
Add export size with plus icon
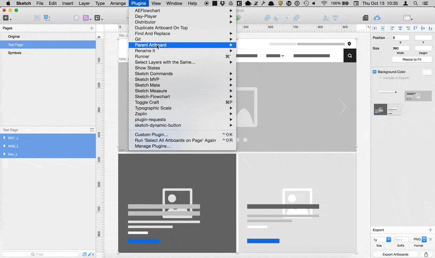[x=430, y=230]
